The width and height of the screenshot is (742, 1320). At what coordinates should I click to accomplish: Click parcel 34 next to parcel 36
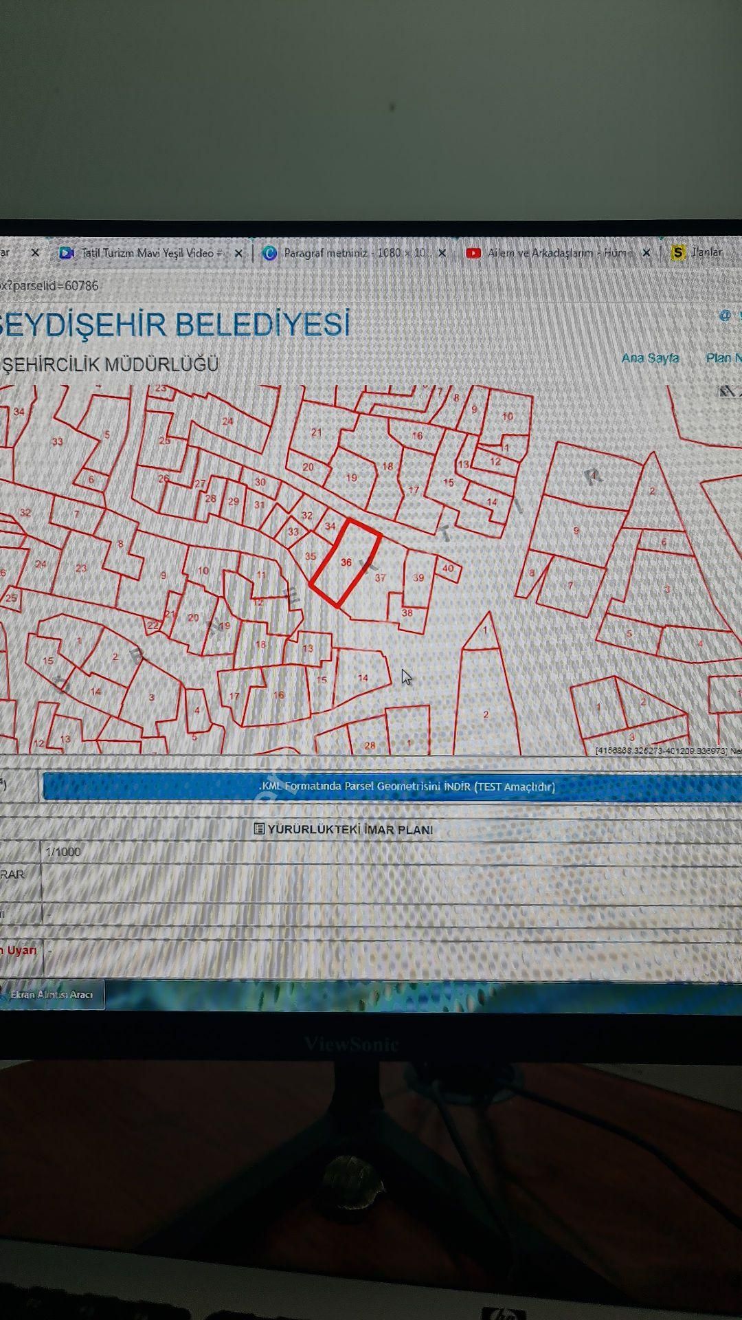330,526
